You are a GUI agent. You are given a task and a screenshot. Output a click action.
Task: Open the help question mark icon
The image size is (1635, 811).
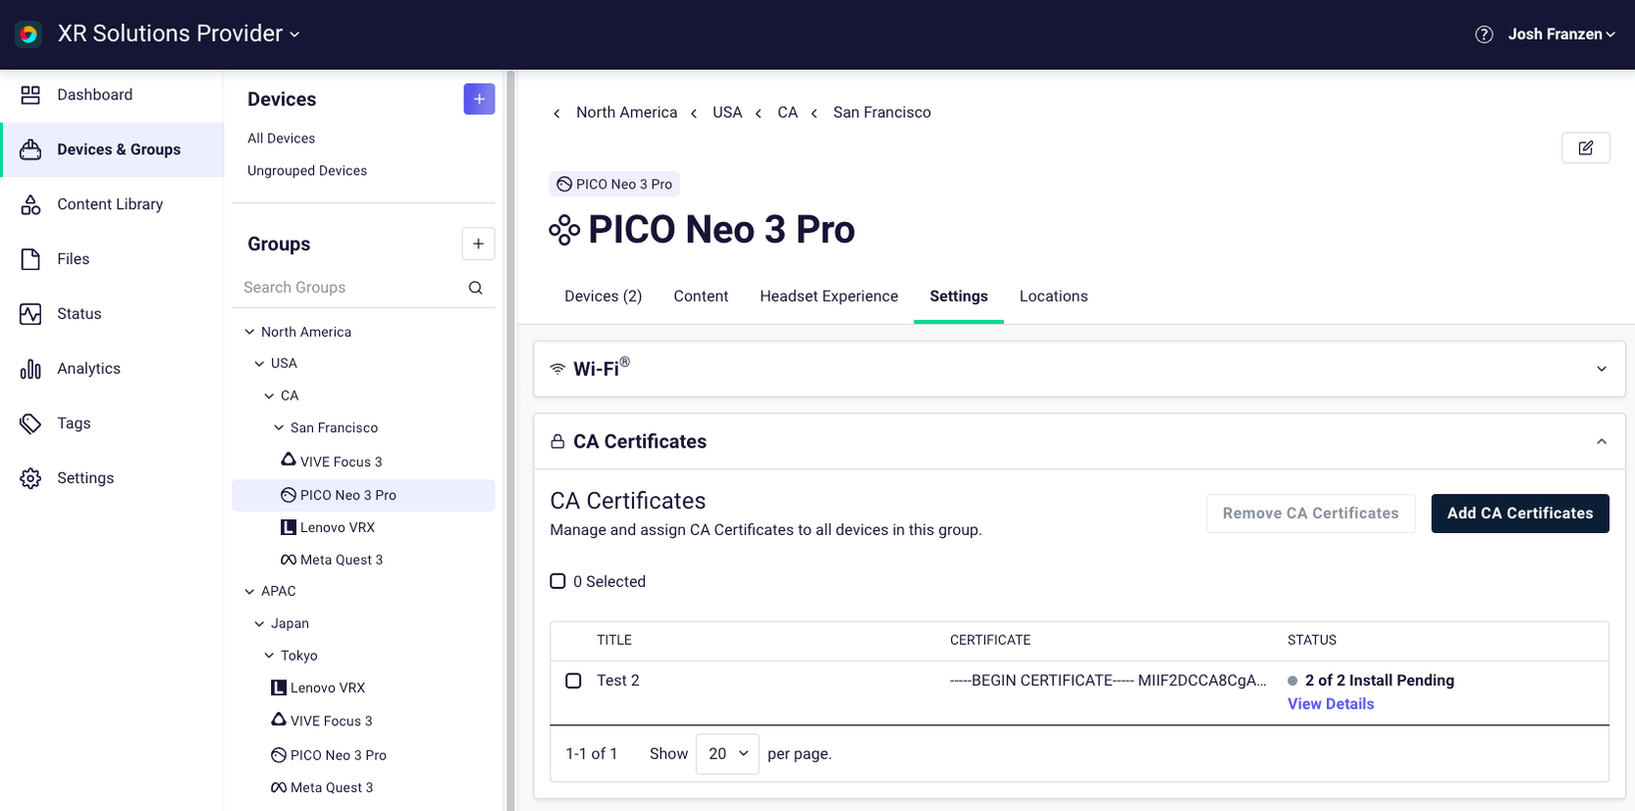[1483, 35]
